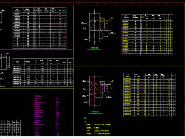Click header row of top-left white table
Image resolution: width=185 pixels, height=139 pixels.
pos(40,10)
